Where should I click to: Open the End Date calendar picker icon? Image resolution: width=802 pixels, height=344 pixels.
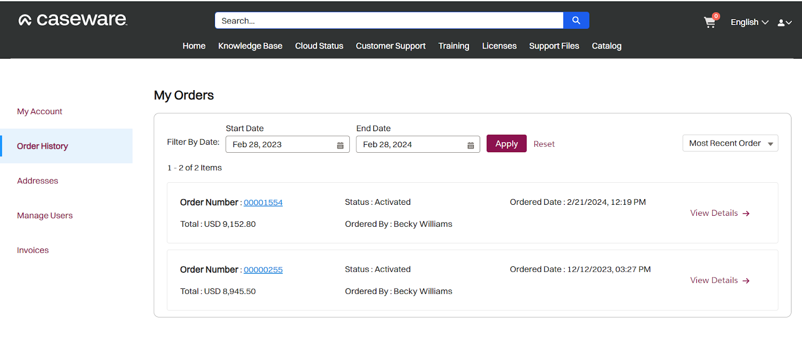pyautogui.click(x=471, y=145)
